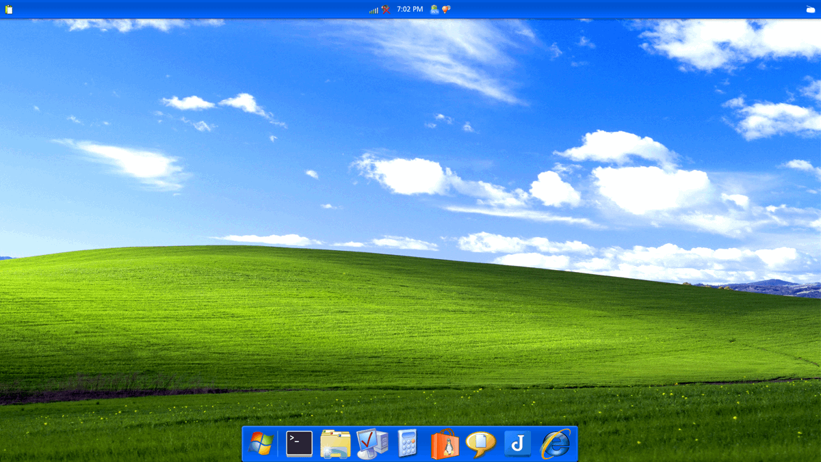Toggle Wi-Fi via the signal strength bars
Image resolution: width=821 pixels, height=462 pixels.
(x=374, y=9)
